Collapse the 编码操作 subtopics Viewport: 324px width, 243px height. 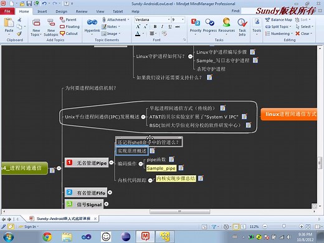click(x=141, y=164)
